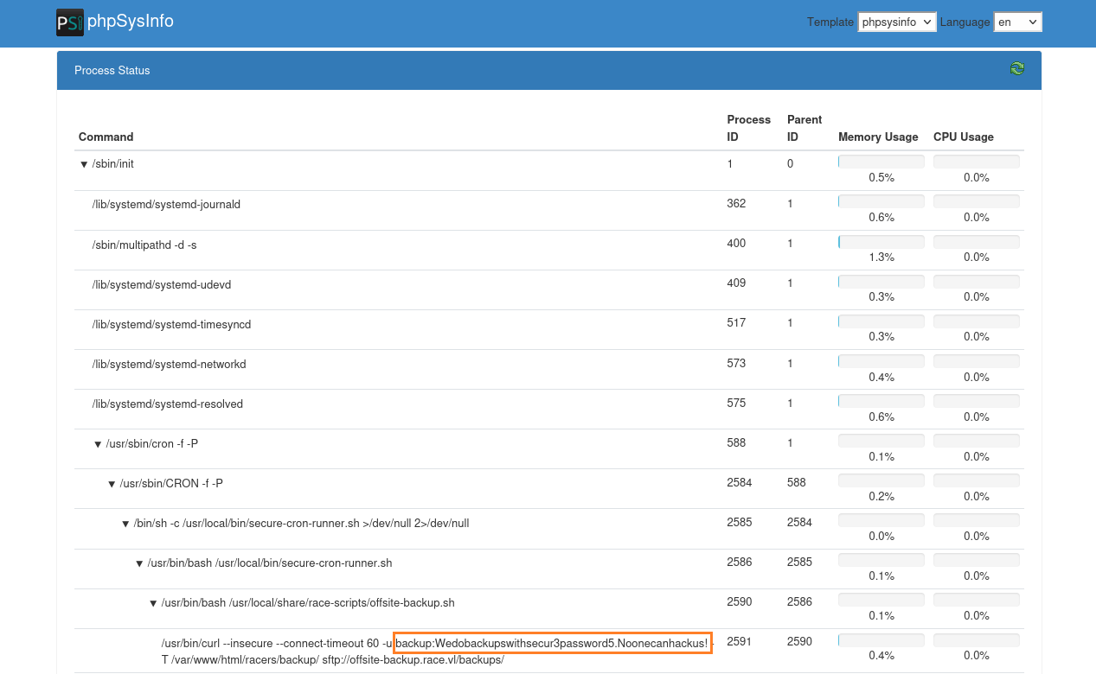Click process ID 409
The height and width of the screenshot is (674, 1096).
tap(736, 283)
